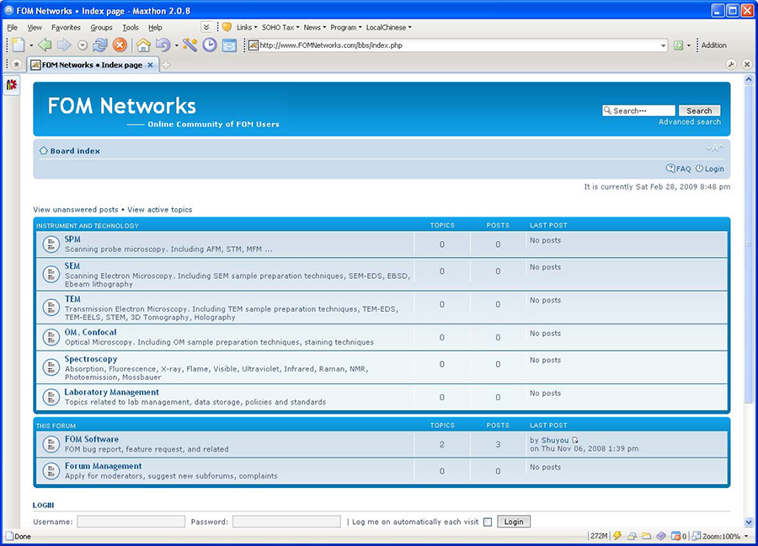The height and width of the screenshot is (546, 758).
Task: Open the Help menu
Action: click(x=155, y=27)
